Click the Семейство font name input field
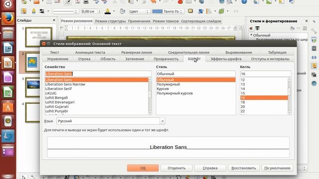 pos(98,74)
